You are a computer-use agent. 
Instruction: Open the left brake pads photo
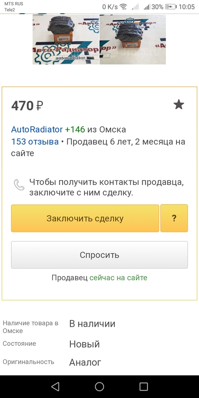(66, 39)
